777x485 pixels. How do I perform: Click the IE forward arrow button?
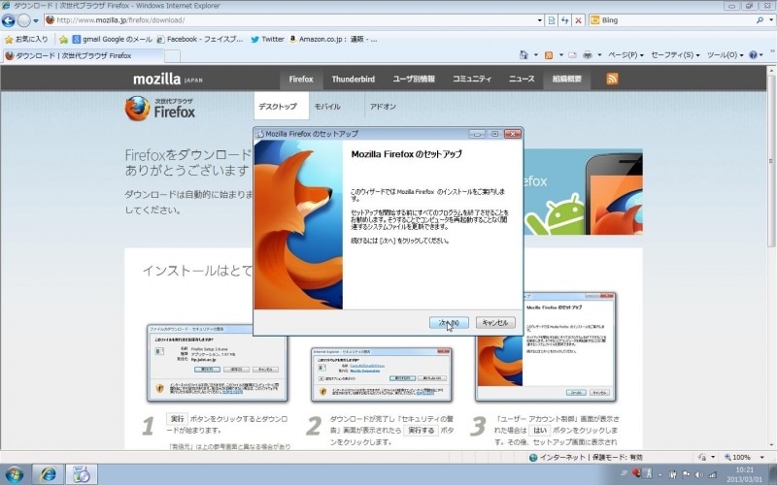pyautogui.click(x=23, y=20)
